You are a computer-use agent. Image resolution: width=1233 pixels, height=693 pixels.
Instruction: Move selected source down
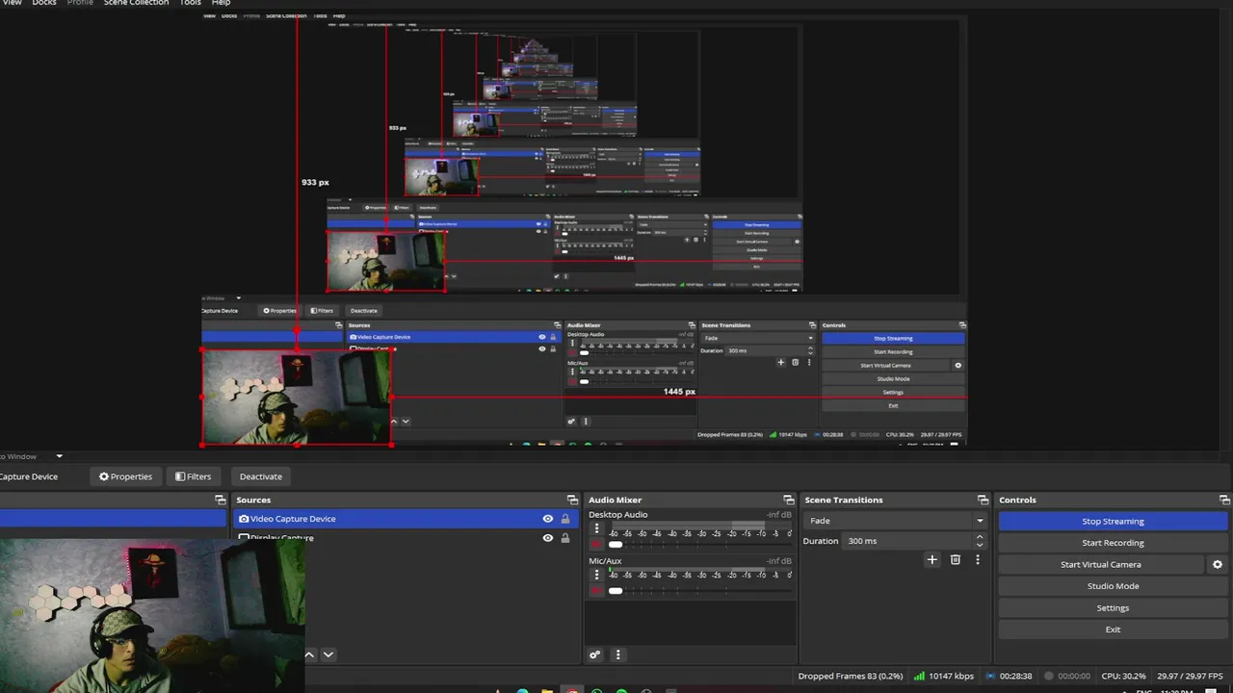328,654
